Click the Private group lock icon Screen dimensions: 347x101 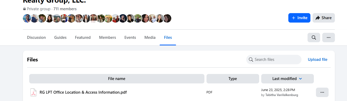click(24, 9)
